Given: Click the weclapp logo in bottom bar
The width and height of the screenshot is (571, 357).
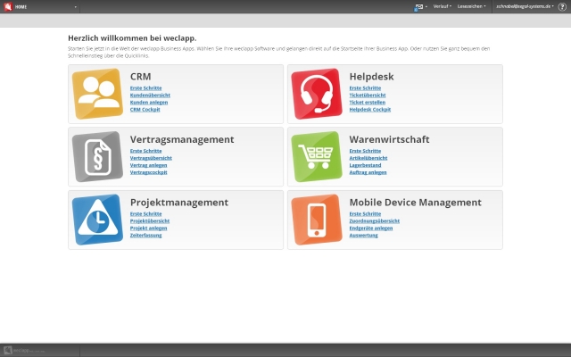Looking at the screenshot, I should click(x=24, y=350).
